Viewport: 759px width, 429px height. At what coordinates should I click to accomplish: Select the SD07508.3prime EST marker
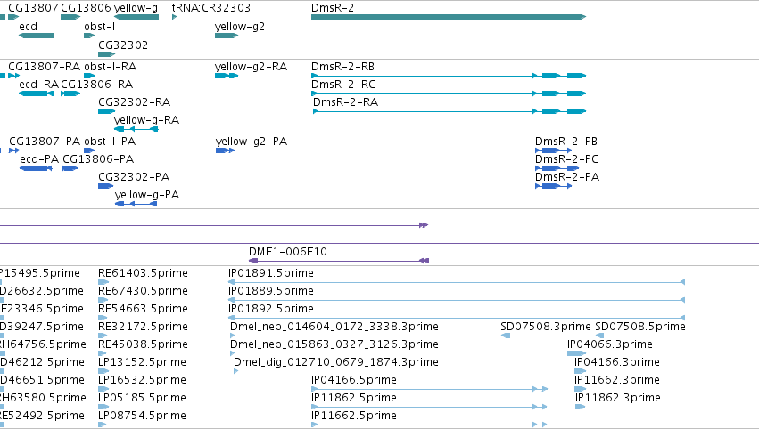(x=506, y=336)
